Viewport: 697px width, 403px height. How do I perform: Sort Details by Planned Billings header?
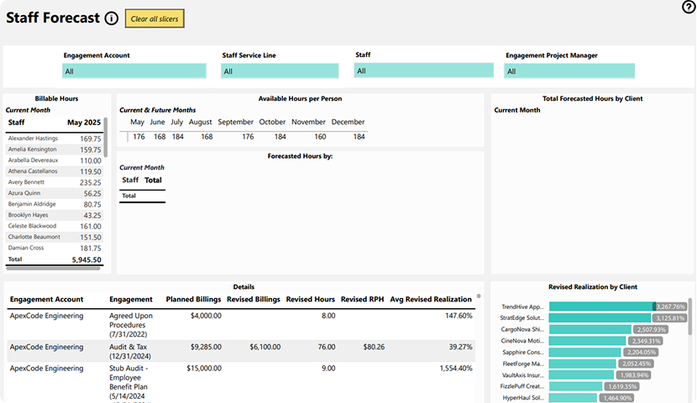pyautogui.click(x=193, y=299)
